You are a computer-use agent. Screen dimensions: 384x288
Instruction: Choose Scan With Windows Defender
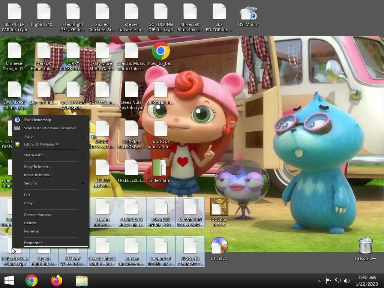(51, 128)
